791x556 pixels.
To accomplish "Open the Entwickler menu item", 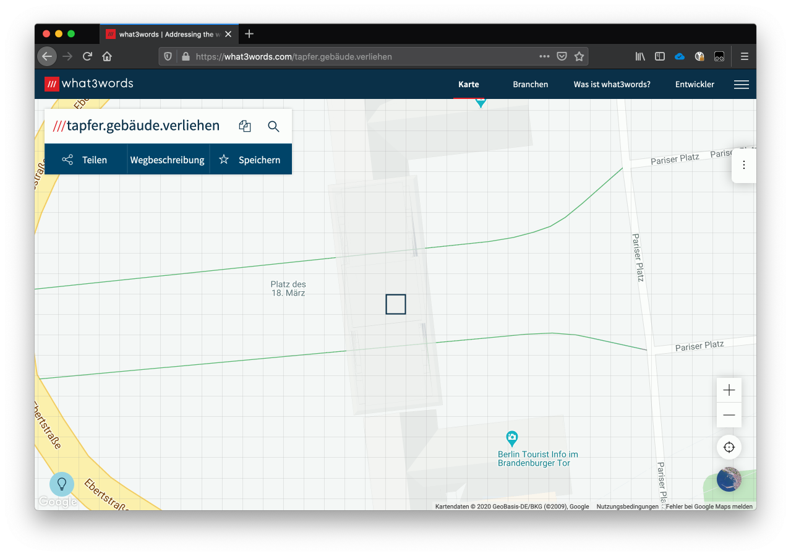I will coord(695,85).
